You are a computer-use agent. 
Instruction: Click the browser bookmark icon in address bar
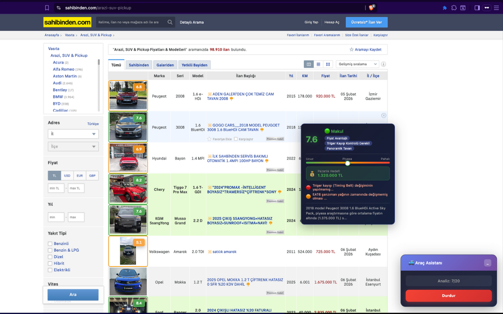47,7
